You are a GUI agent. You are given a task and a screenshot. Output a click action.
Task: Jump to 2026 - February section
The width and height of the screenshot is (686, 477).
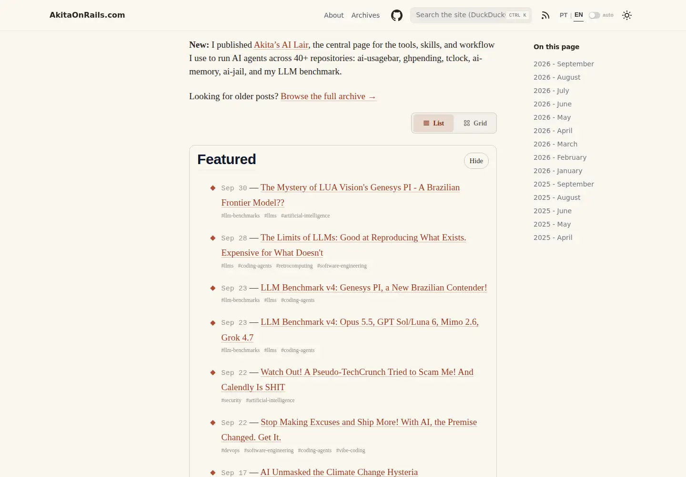[x=560, y=157]
